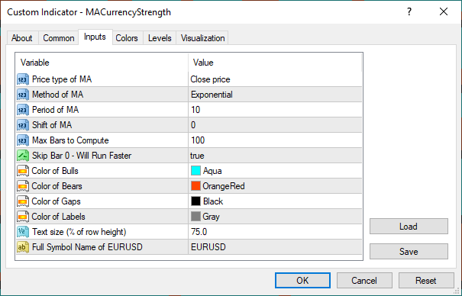The width and height of the screenshot is (462, 296).
Task: Select the Period of MA label
Action: tap(56, 110)
